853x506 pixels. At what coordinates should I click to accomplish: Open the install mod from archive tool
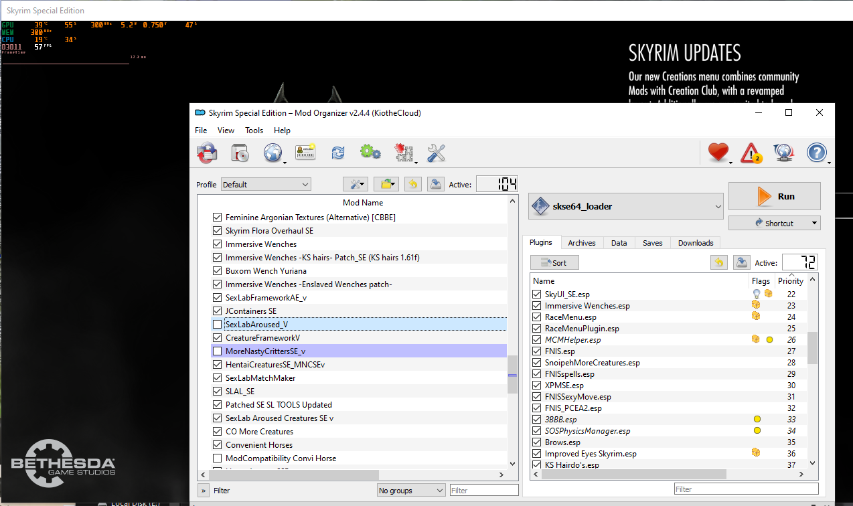[x=240, y=153]
